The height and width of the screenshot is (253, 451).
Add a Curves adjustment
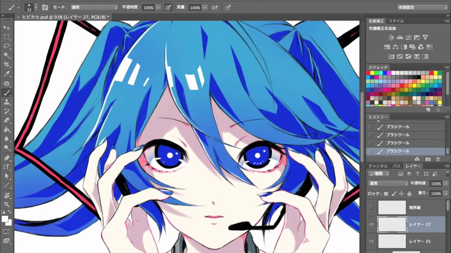coord(408,38)
